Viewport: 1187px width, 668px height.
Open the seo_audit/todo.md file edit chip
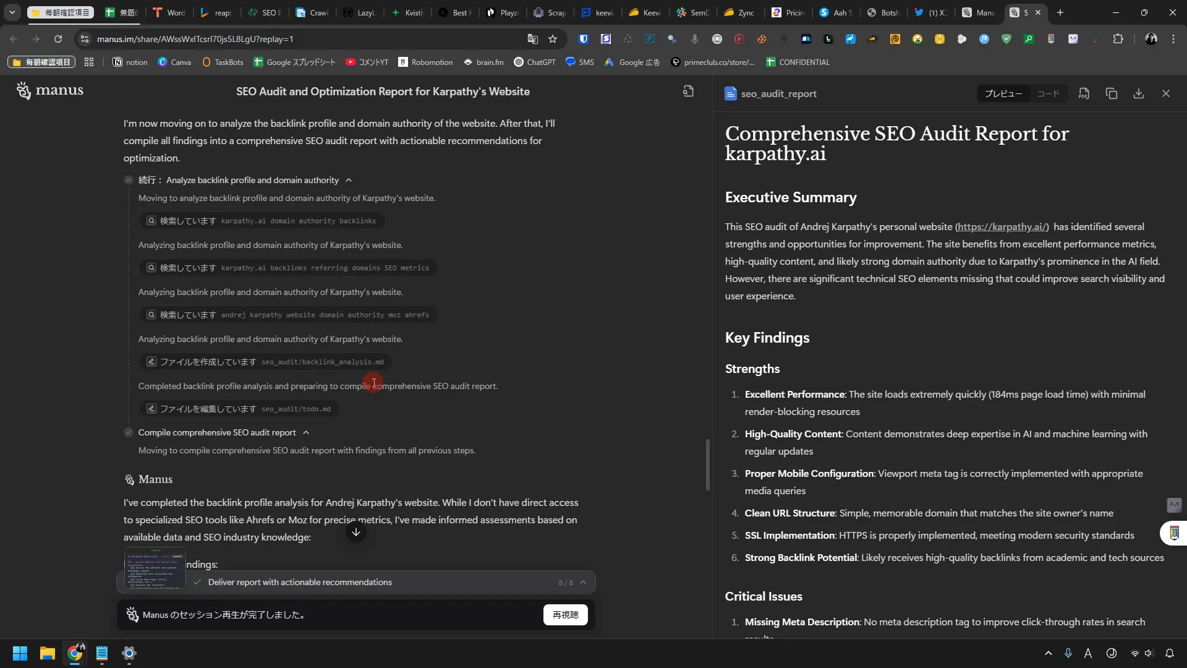click(x=239, y=409)
